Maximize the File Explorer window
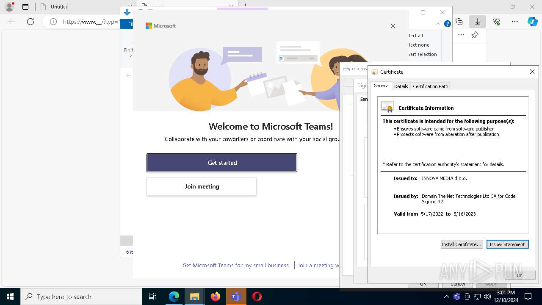Image resolution: width=542 pixels, height=305 pixels. (423, 12)
